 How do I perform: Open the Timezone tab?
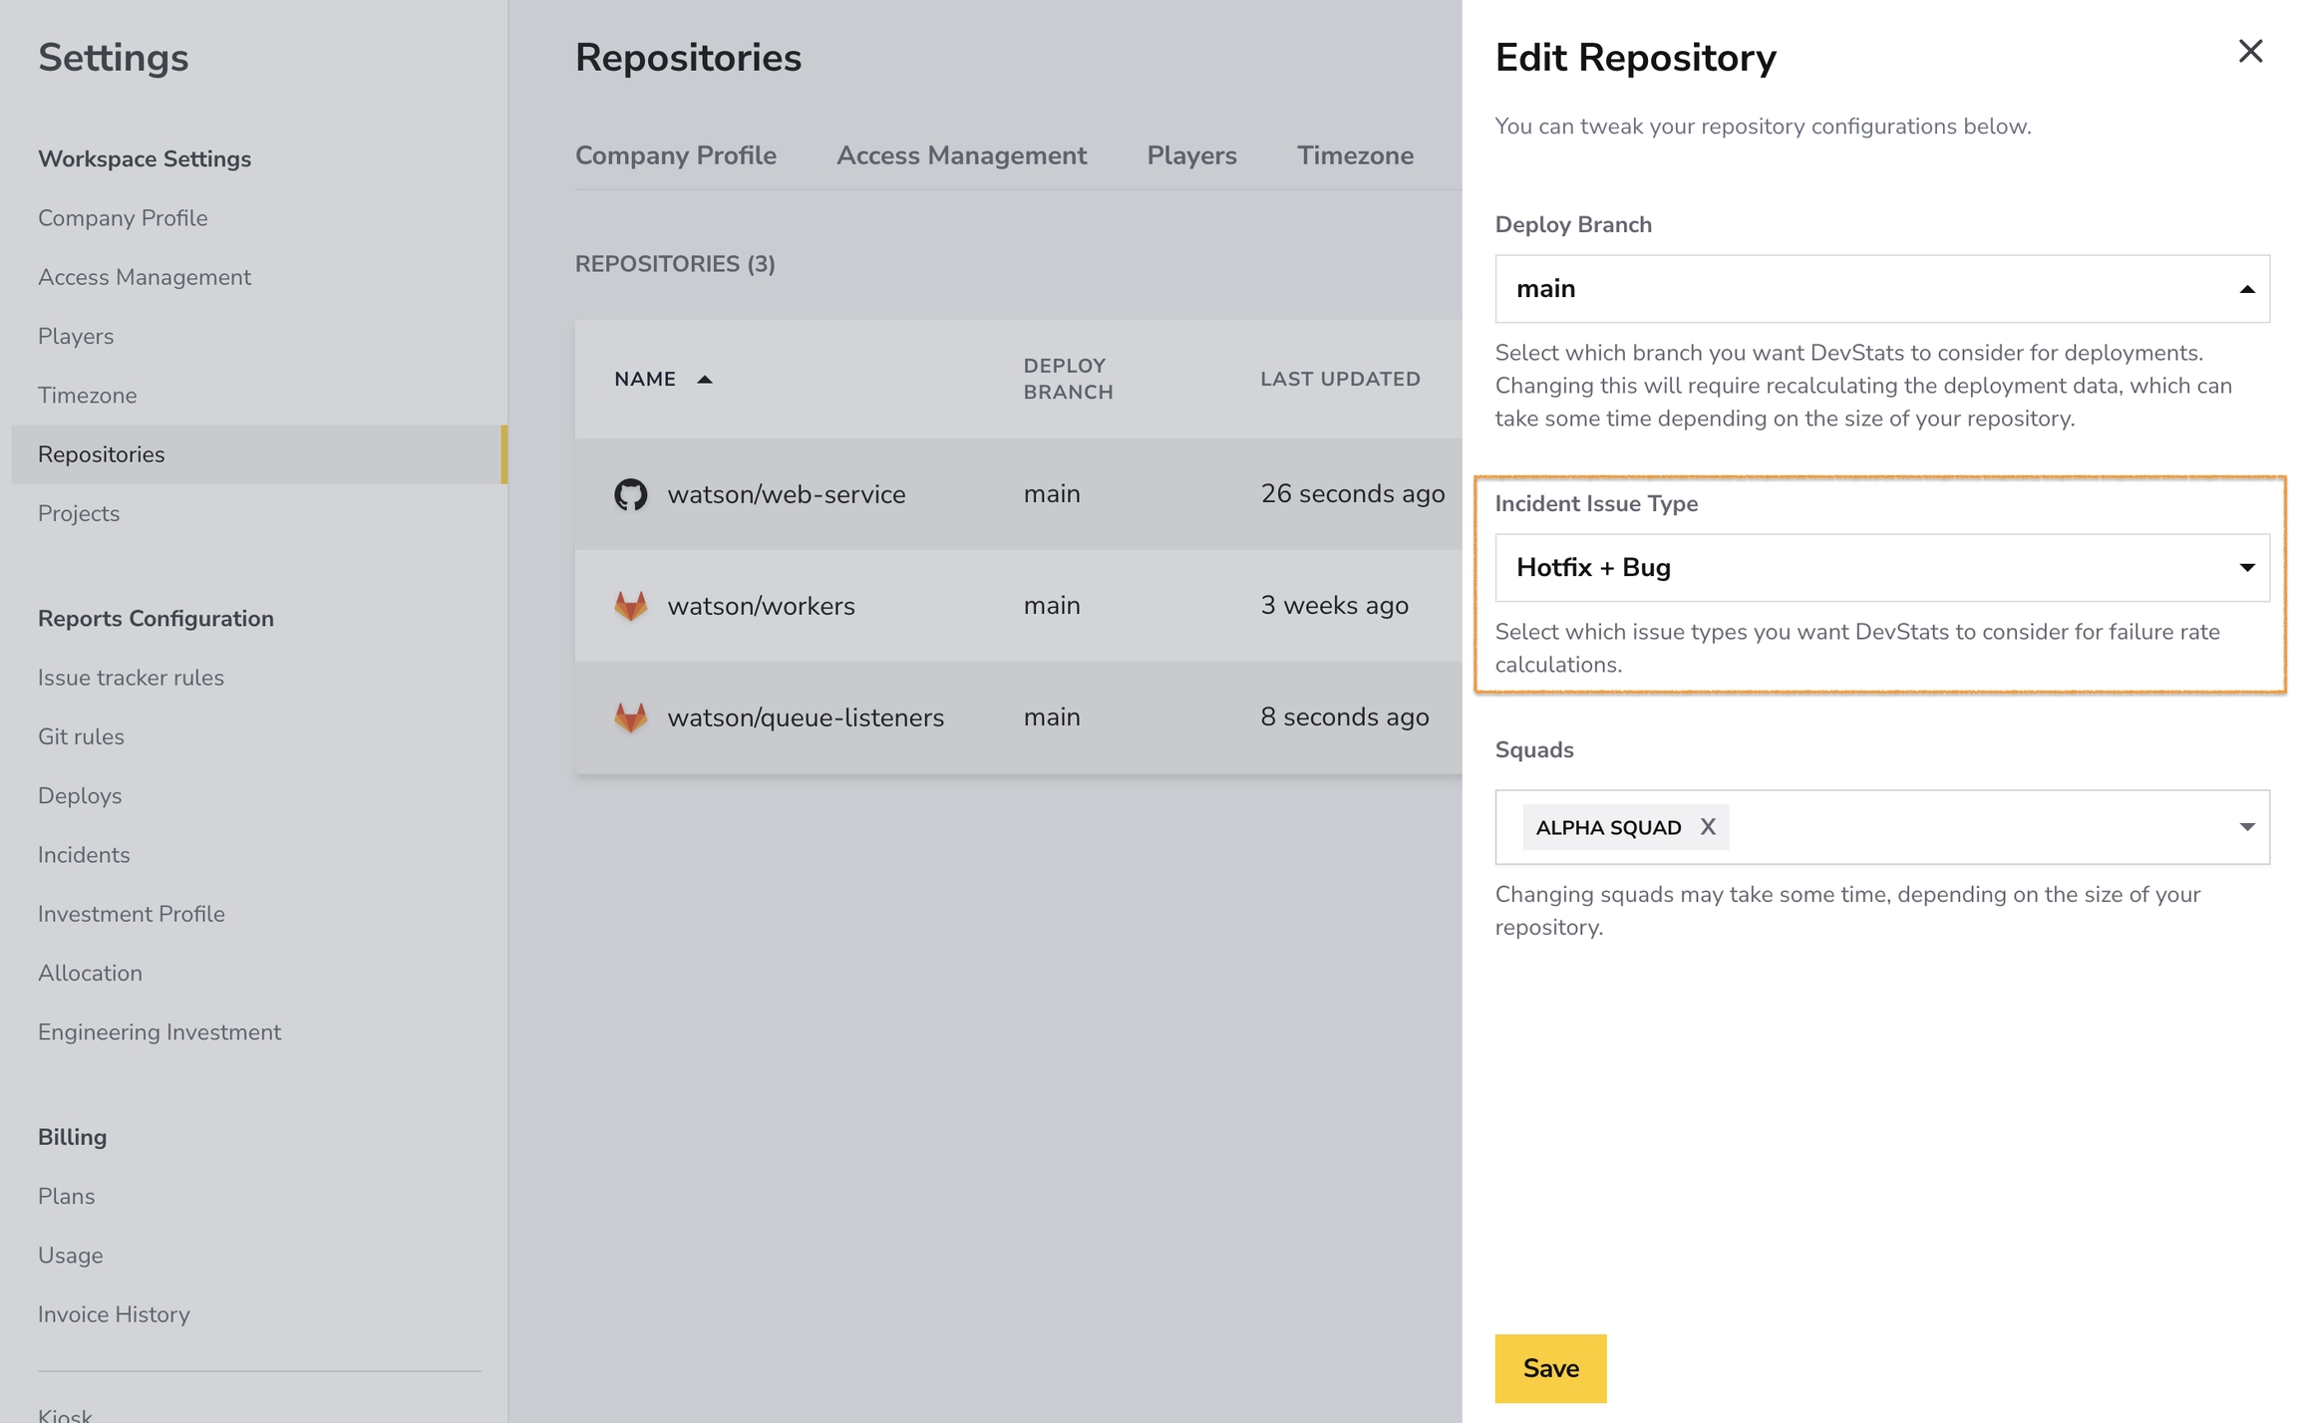[x=1355, y=155]
